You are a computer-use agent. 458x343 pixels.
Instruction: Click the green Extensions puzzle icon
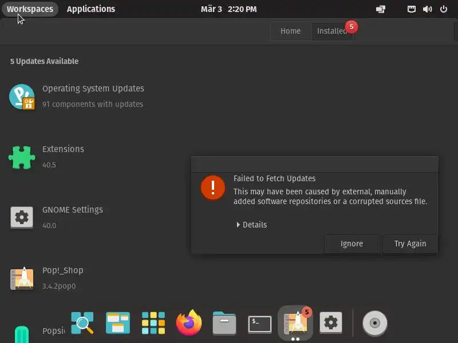[x=22, y=158]
